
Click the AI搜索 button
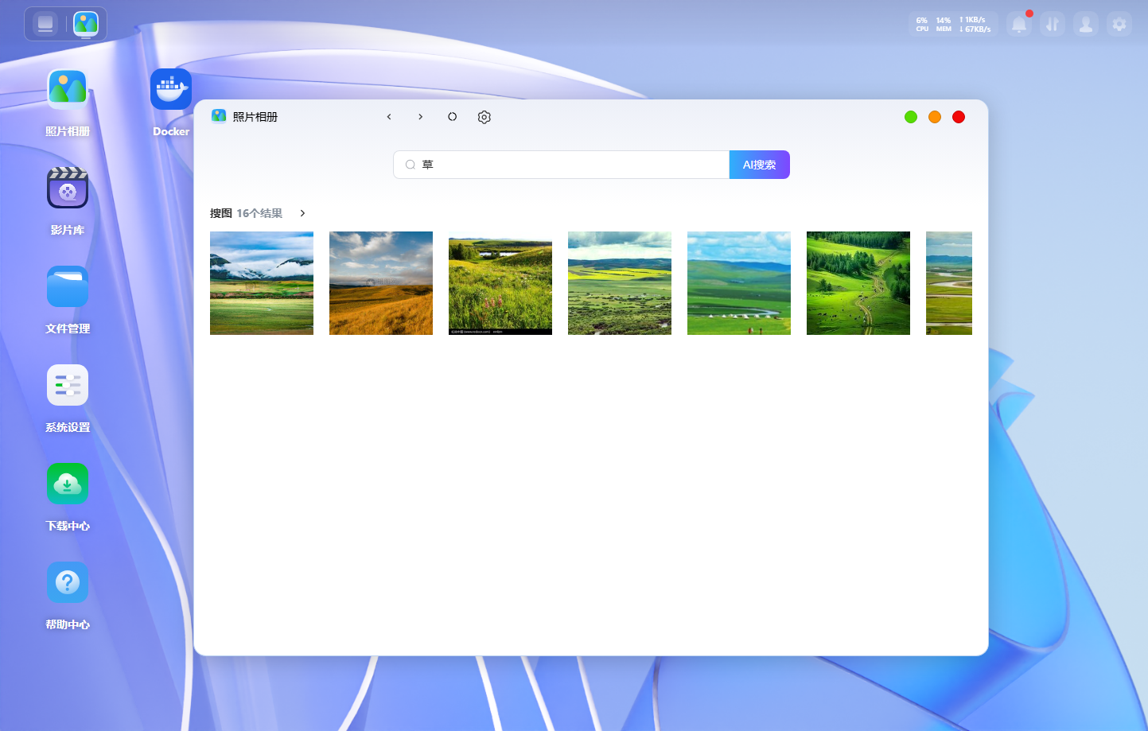pyautogui.click(x=760, y=165)
